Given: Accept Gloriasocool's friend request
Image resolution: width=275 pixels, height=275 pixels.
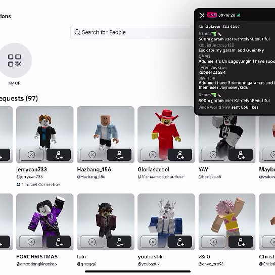Looking at the screenshot, I should [180, 155].
